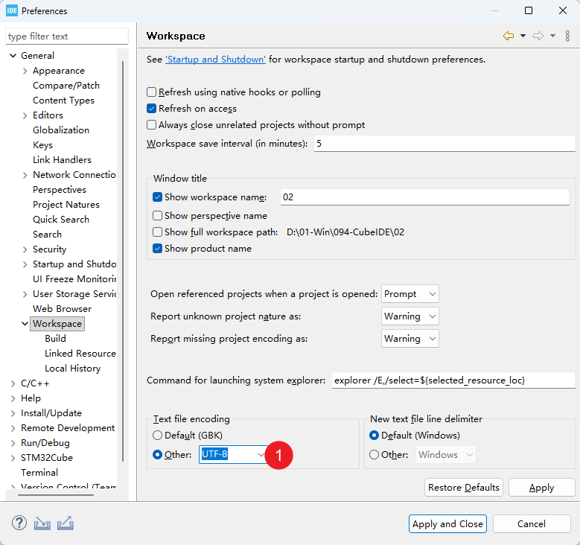Click the yellow Back arrow icon

click(509, 36)
